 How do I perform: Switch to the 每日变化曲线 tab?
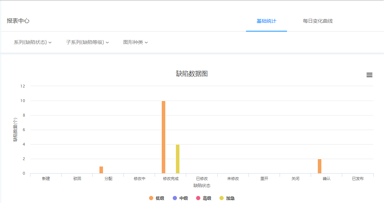[317, 21]
